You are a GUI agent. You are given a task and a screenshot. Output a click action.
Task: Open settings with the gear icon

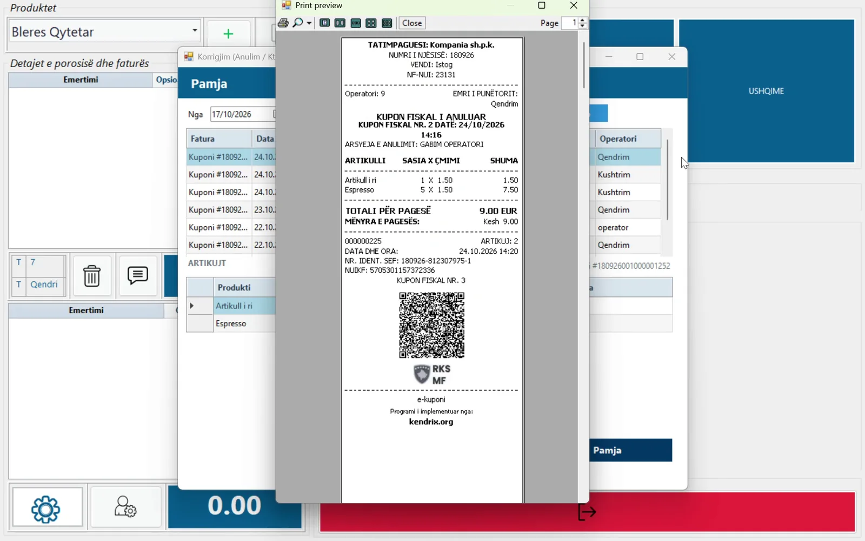48,507
